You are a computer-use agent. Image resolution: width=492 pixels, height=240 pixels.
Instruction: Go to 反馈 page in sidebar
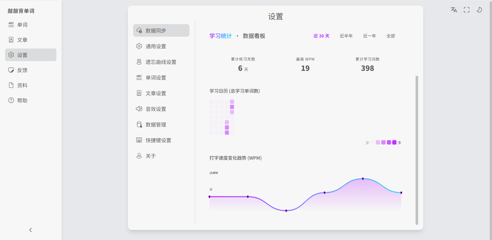(x=31, y=70)
